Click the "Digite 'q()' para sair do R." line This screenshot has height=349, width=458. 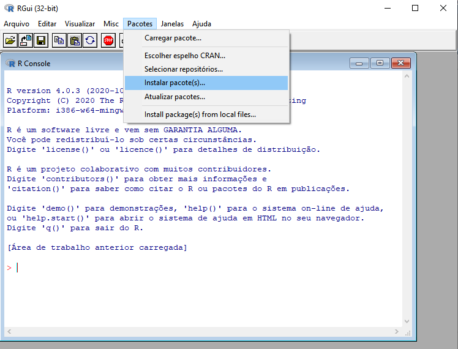(75, 228)
